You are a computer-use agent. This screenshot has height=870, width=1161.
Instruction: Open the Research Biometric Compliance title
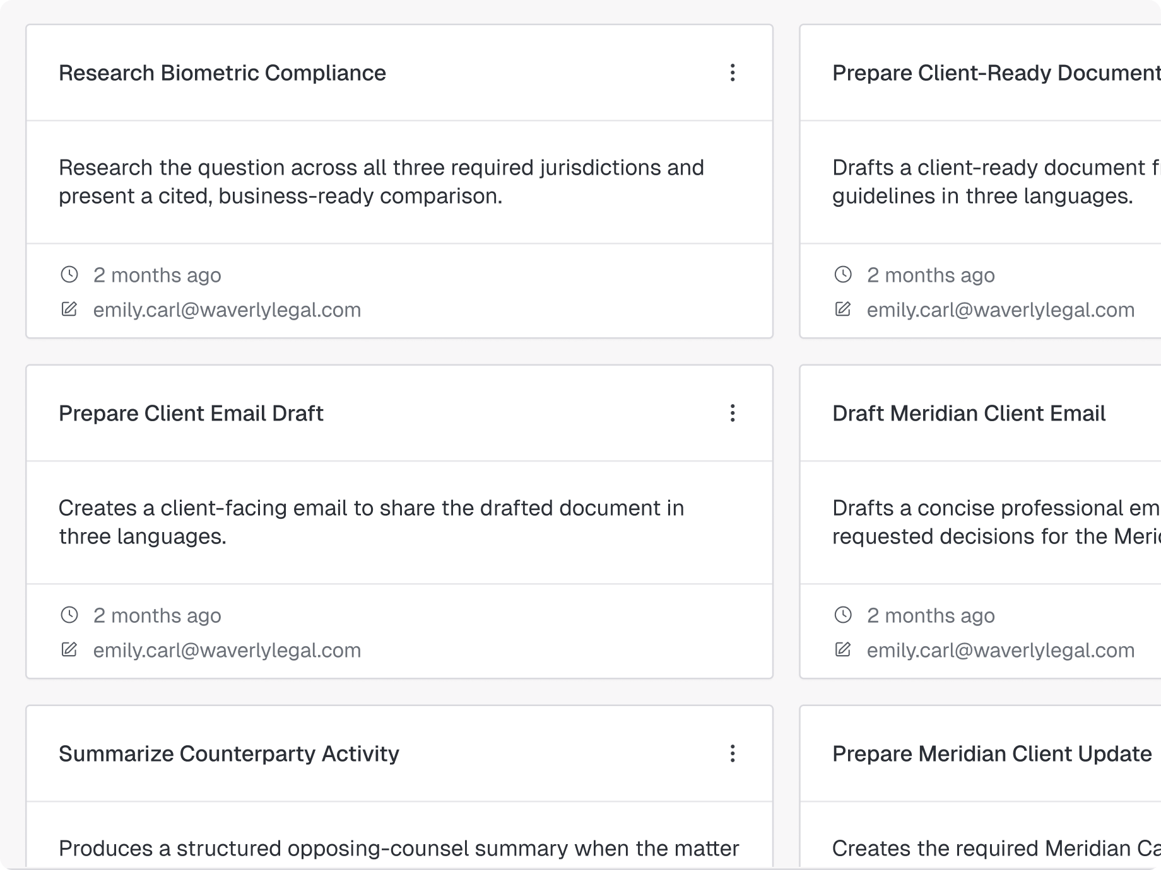click(222, 73)
